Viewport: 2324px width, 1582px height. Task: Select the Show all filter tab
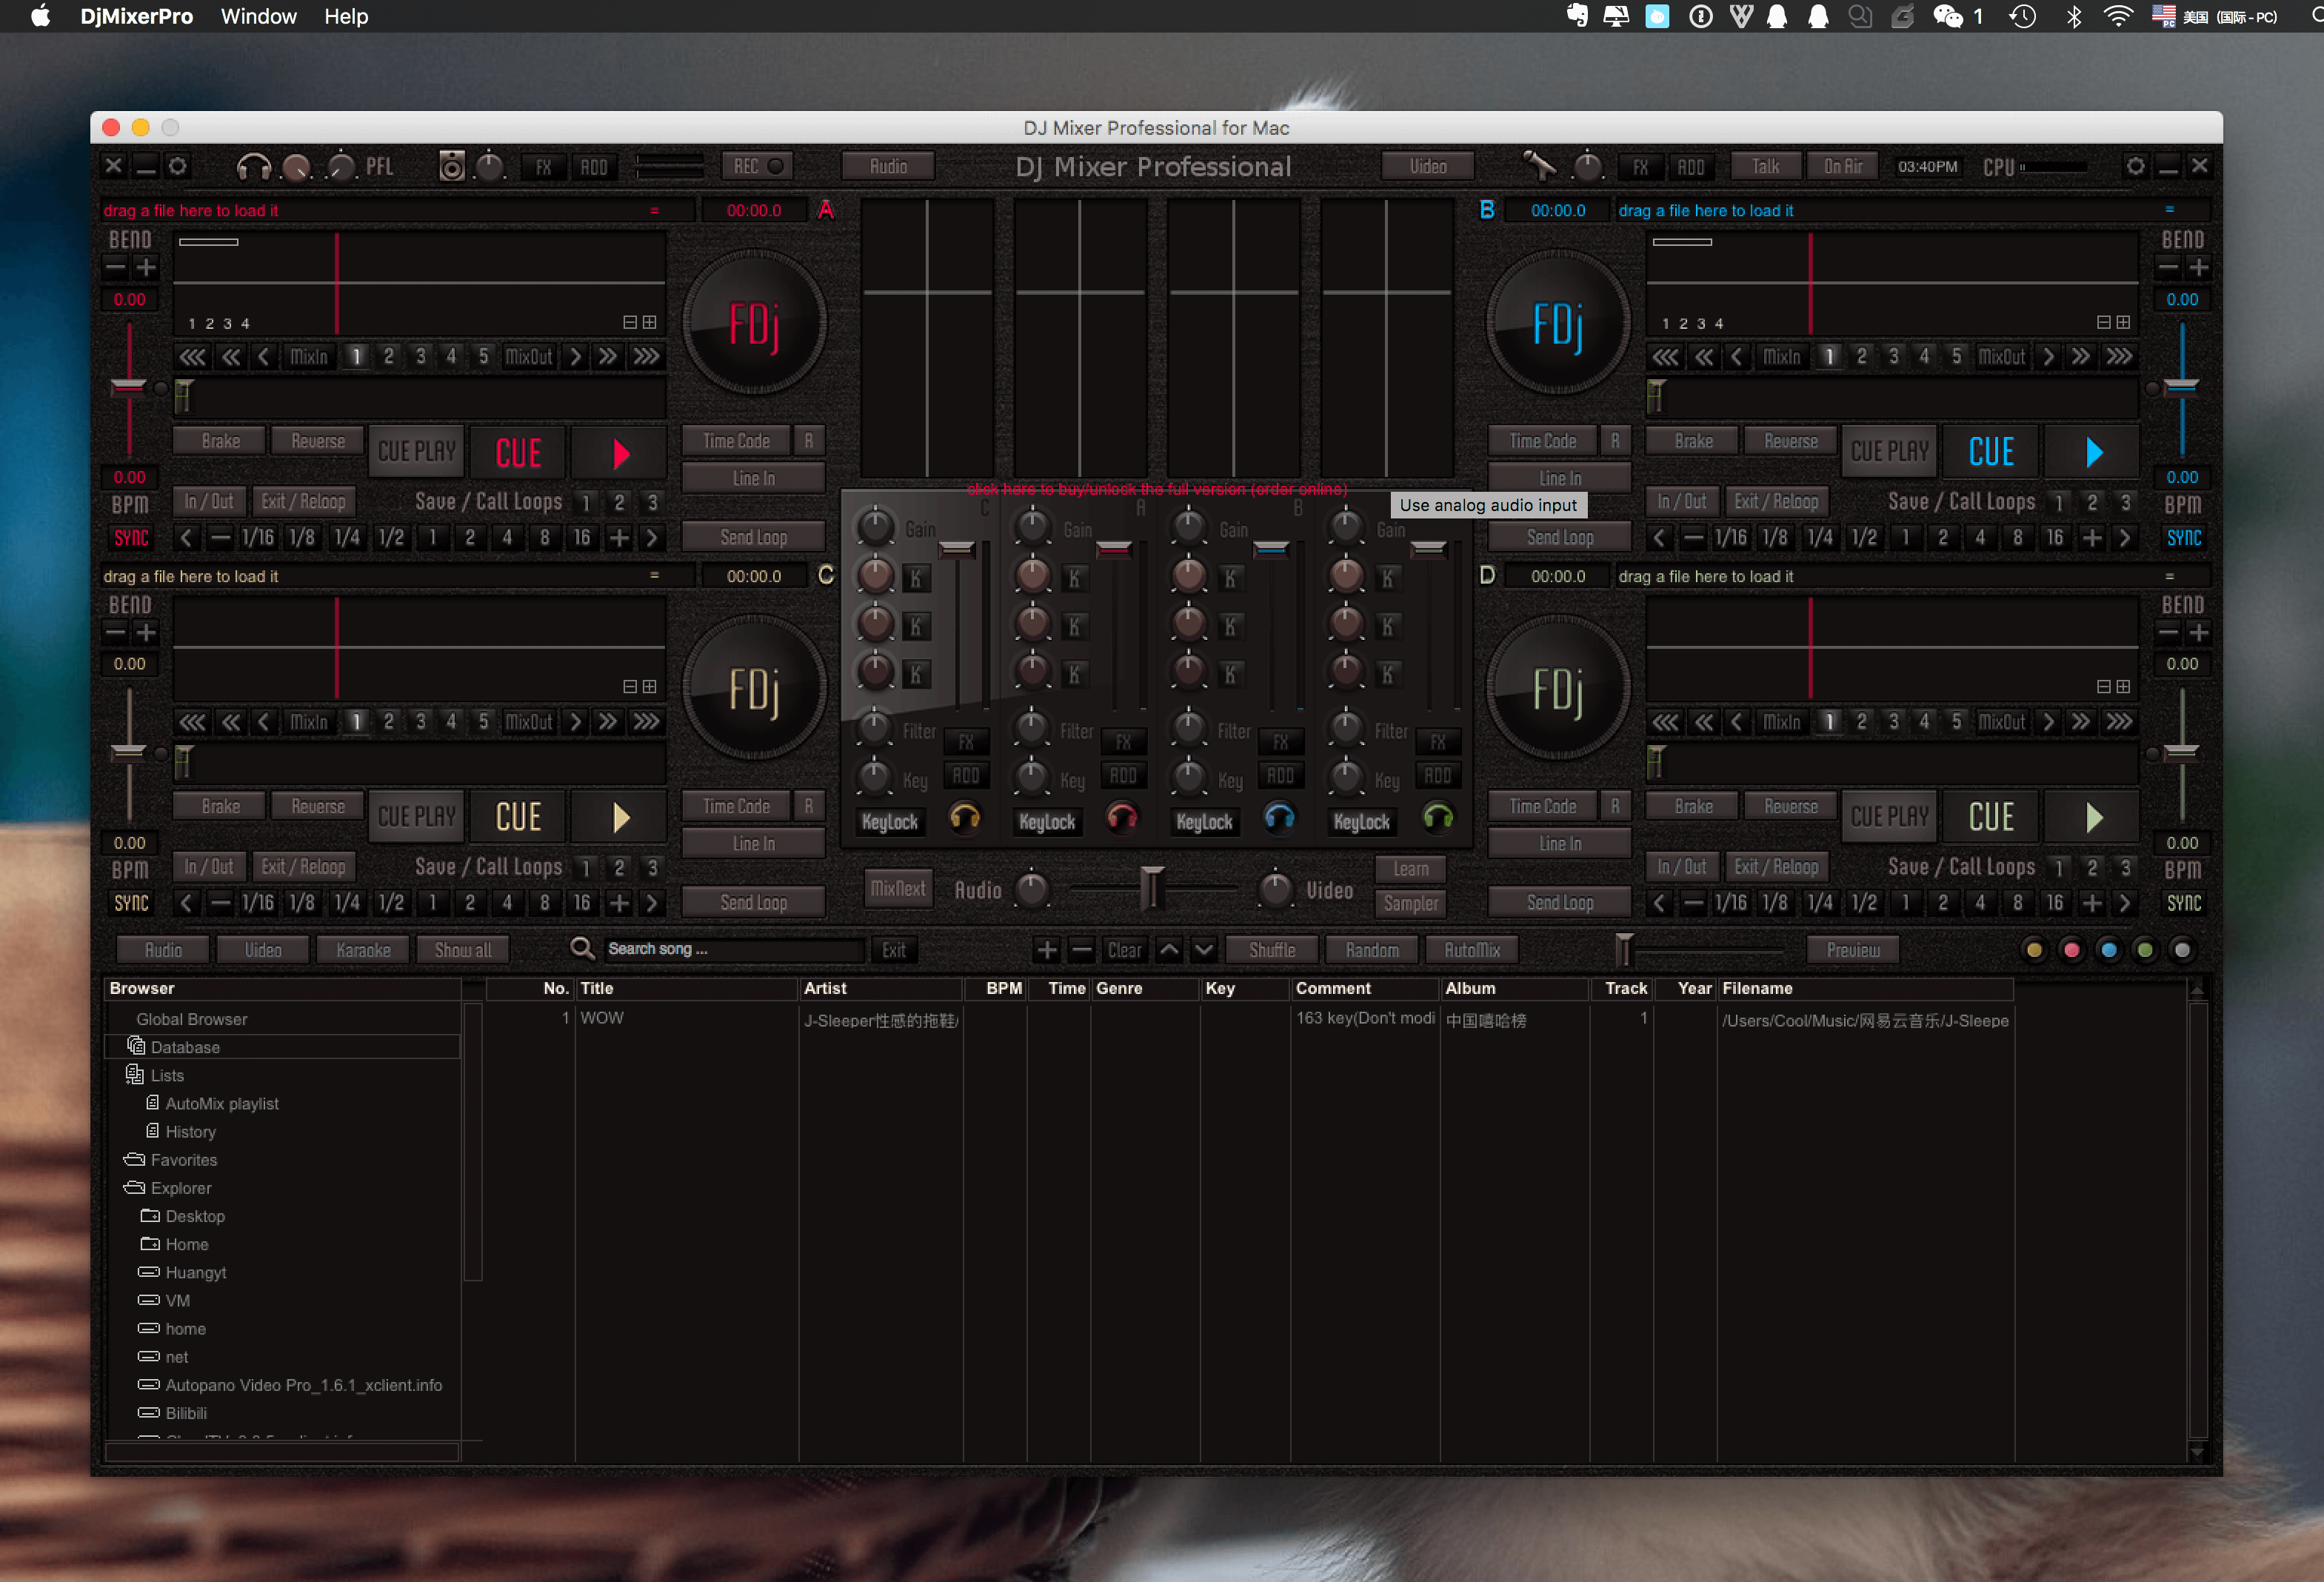pos(463,950)
